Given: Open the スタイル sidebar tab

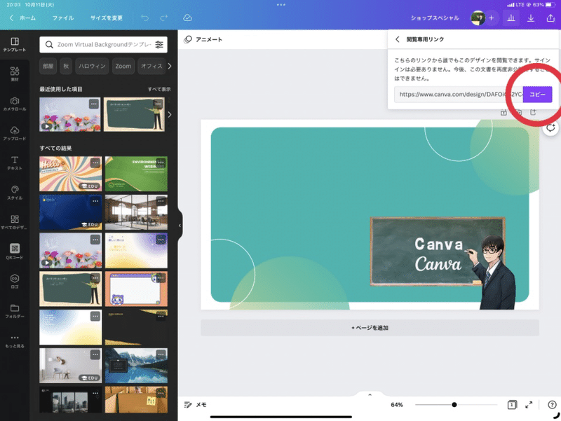Looking at the screenshot, I should [x=15, y=193].
